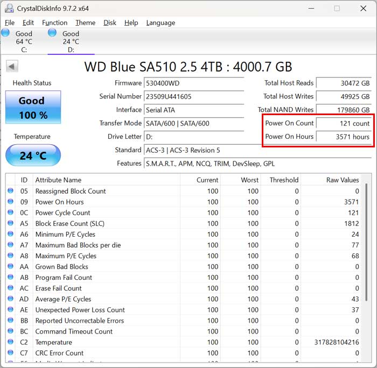Click status dot for CRC Error Count
Viewport: 377px width, 368px height.
10,352
